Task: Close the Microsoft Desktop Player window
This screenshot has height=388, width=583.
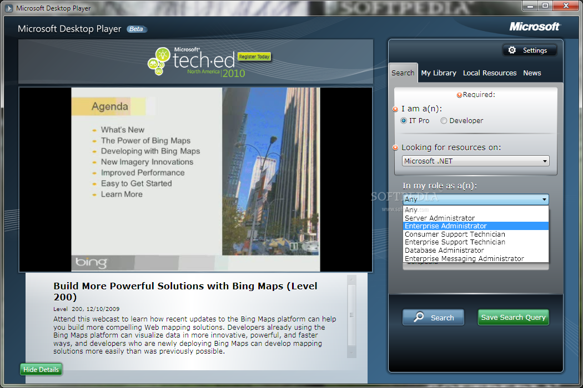Action: [x=566, y=6]
